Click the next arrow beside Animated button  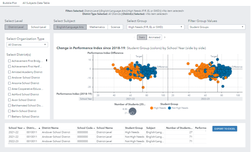coord(165,37)
